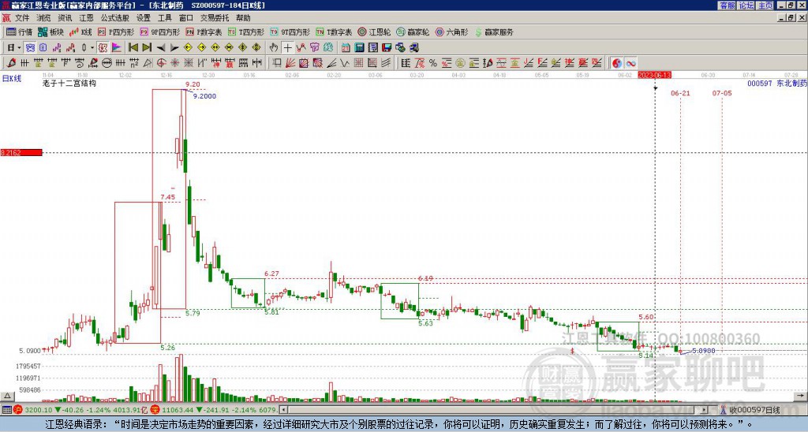Expand the candlestick style dropdown arrow

coord(92,47)
